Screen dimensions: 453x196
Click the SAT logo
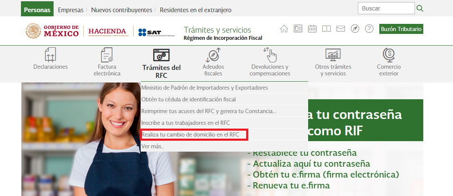(x=156, y=32)
